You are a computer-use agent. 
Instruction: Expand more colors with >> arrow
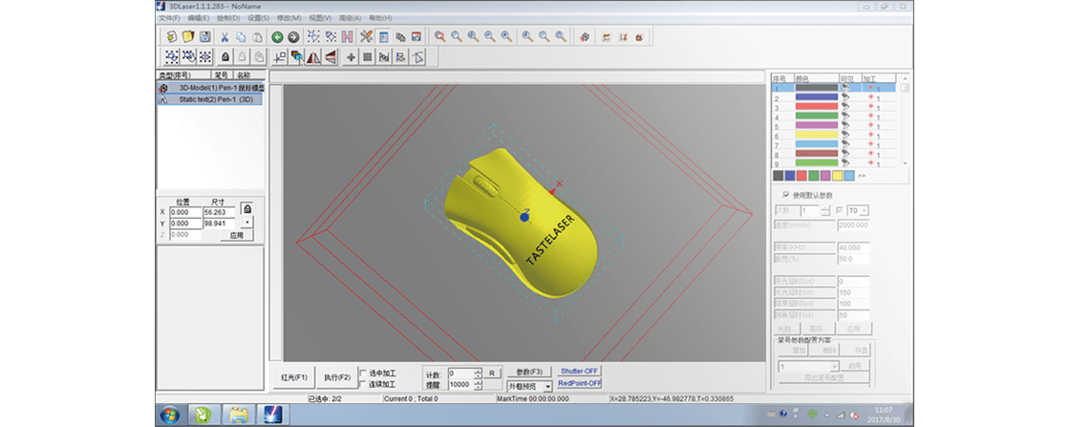click(x=861, y=176)
